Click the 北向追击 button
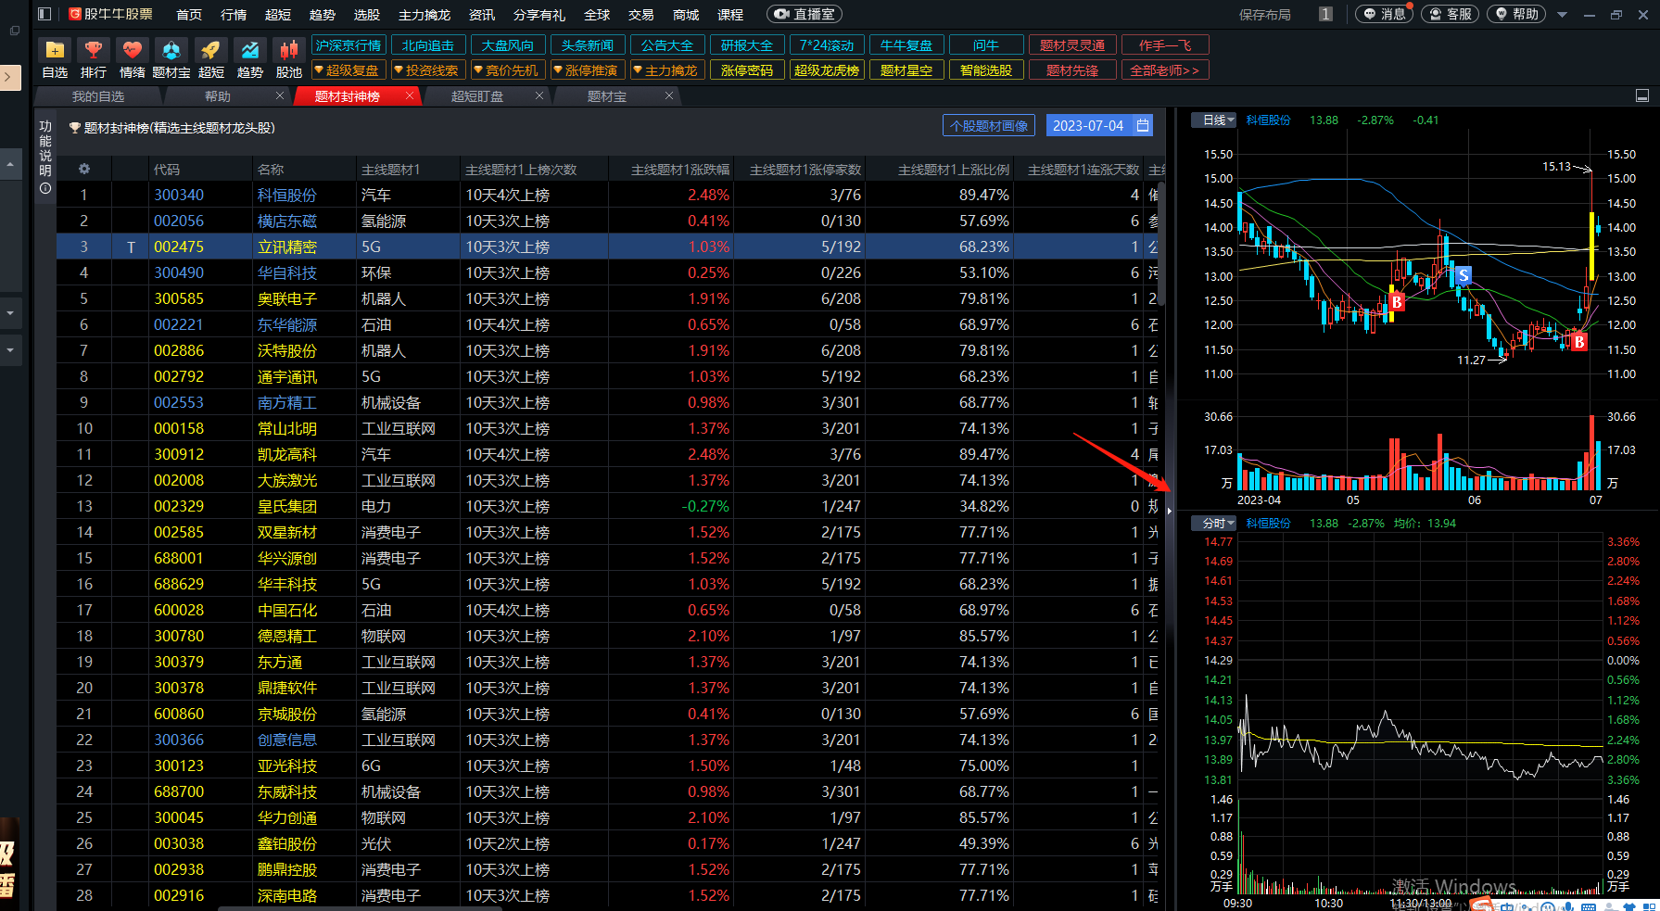Screen dimensions: 1660x911 [428, 45]
